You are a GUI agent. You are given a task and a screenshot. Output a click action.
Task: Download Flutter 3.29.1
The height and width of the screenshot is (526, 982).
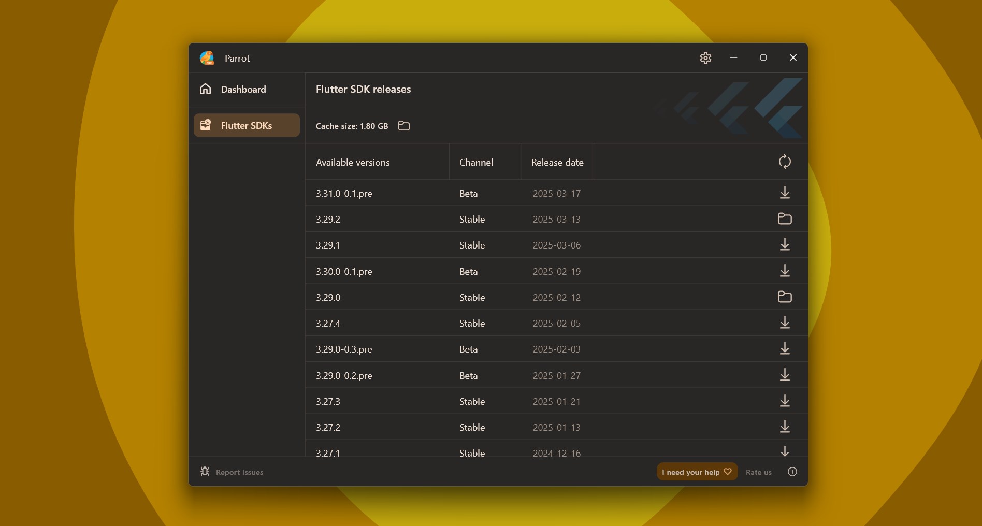point(785,244)
